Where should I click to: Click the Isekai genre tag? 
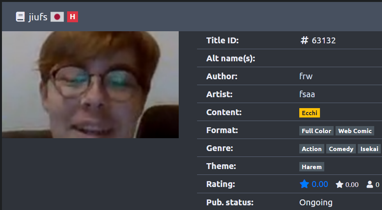tap(370, 149)
